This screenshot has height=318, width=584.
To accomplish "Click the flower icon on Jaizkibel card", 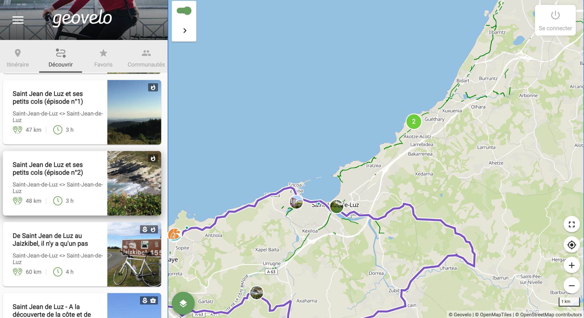I will (x=145, y=229).
